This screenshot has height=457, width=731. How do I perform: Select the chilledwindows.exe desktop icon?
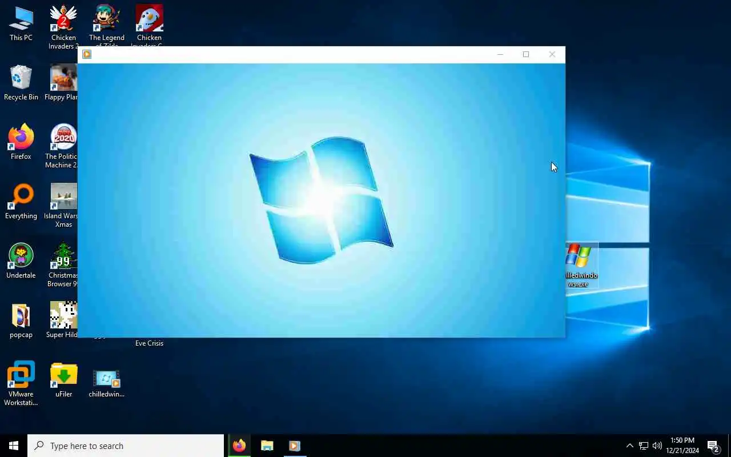581,265
